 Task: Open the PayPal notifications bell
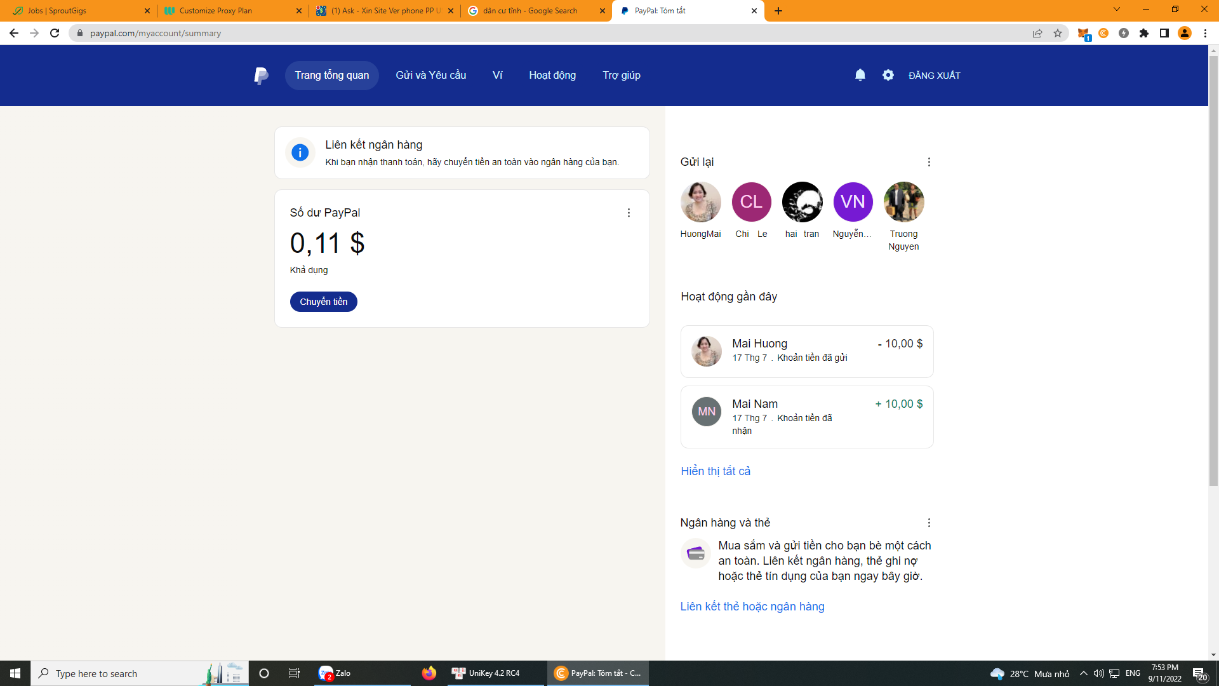pos(860,75)
